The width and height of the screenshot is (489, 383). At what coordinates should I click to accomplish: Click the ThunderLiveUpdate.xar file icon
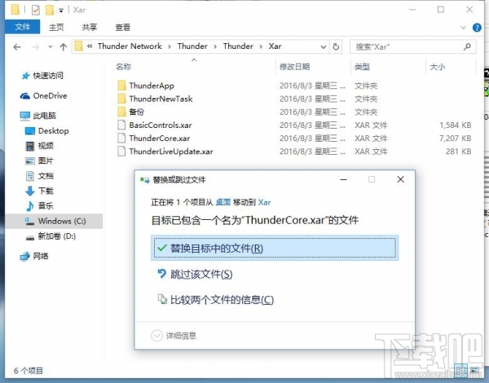(x=121, y=151)
